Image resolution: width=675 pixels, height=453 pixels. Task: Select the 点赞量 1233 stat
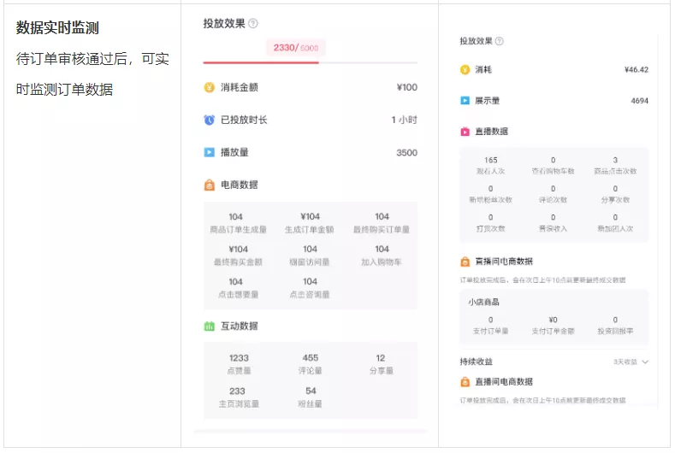pos(239,364)
